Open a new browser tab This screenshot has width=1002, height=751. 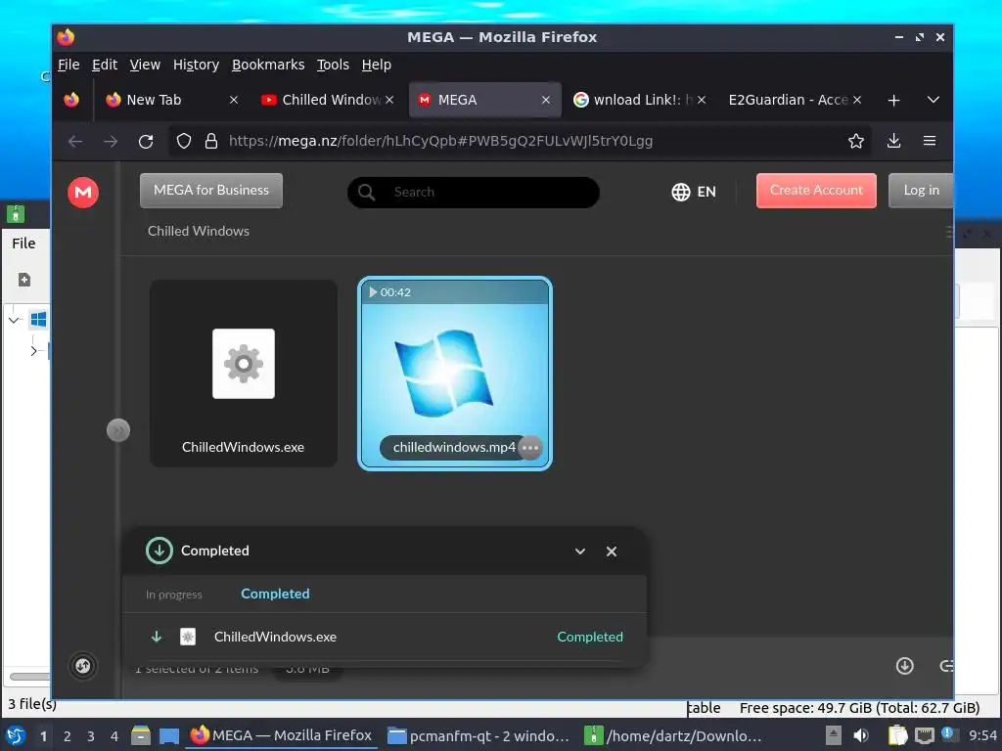(894, 101)
